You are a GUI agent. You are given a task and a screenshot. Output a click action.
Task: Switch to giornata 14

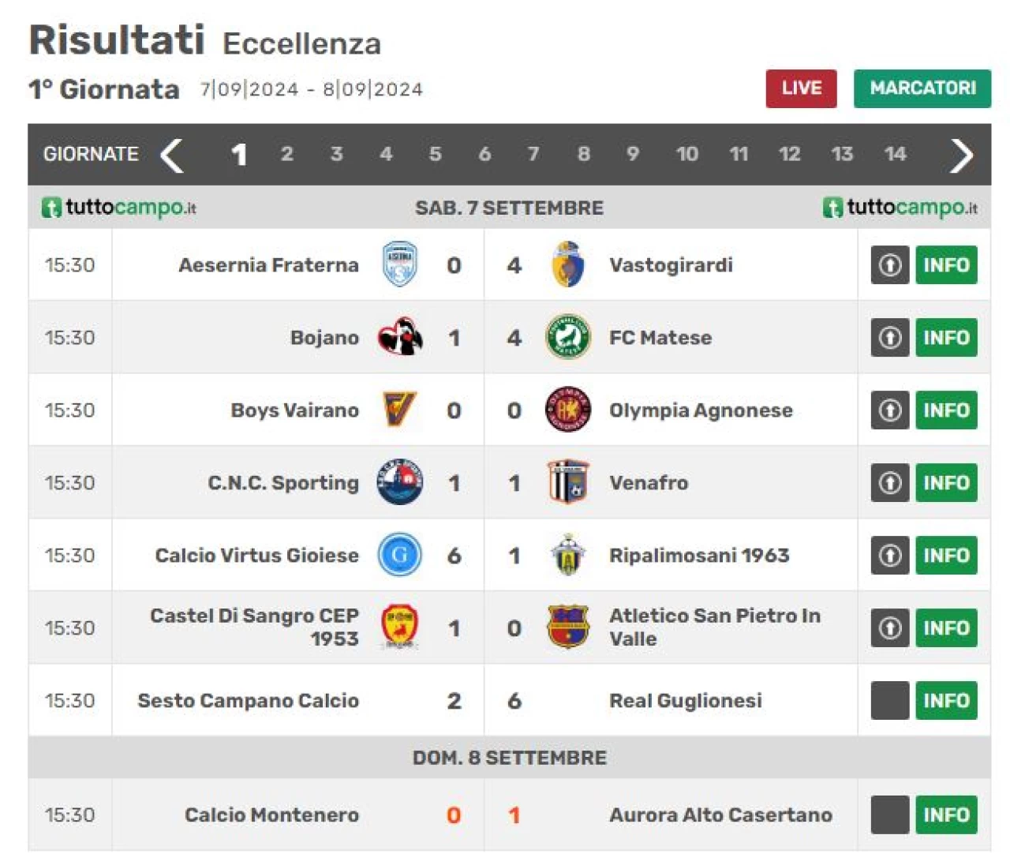tap(895, 154)
